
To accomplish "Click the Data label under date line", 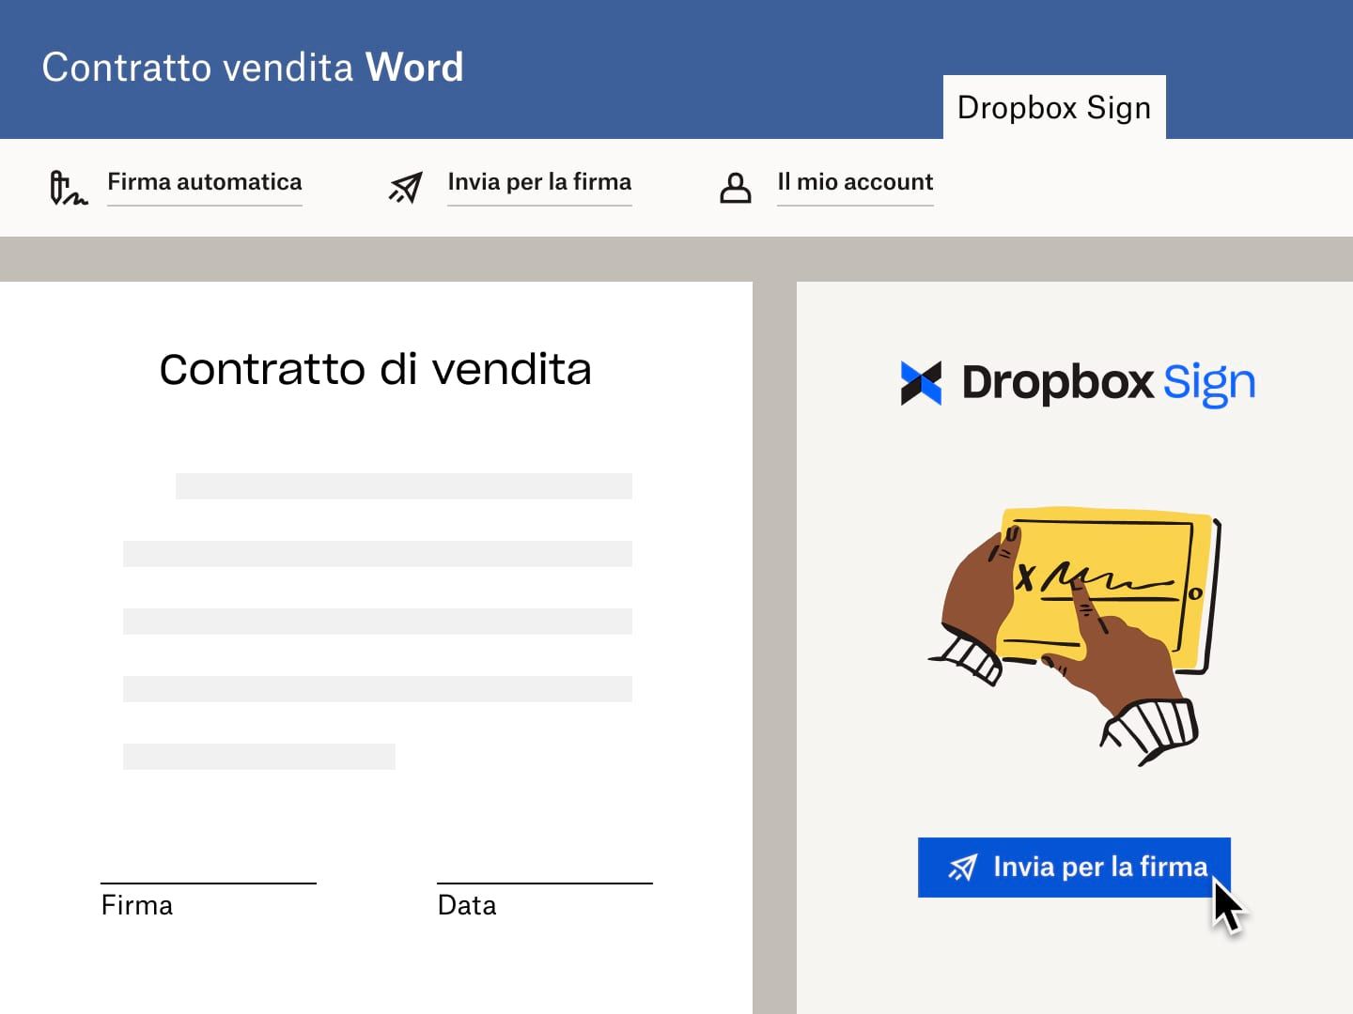I will 467,905.
